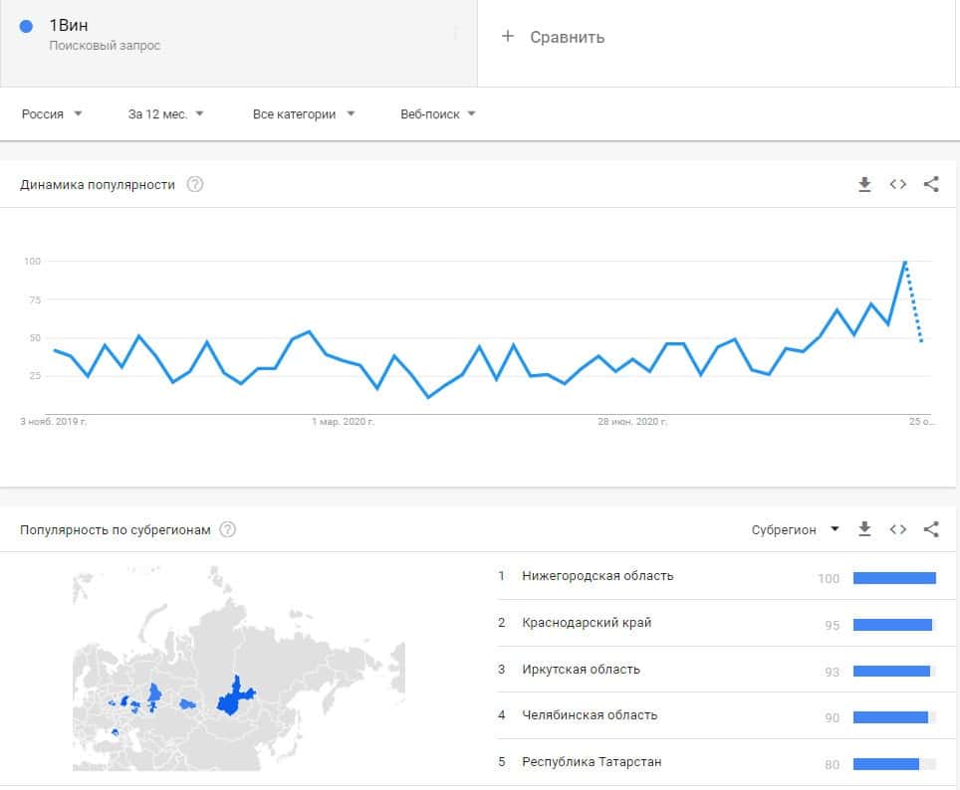The image size is (960, 790).
Task: Switch the Субрегион view selector
Action: [795, 529]
